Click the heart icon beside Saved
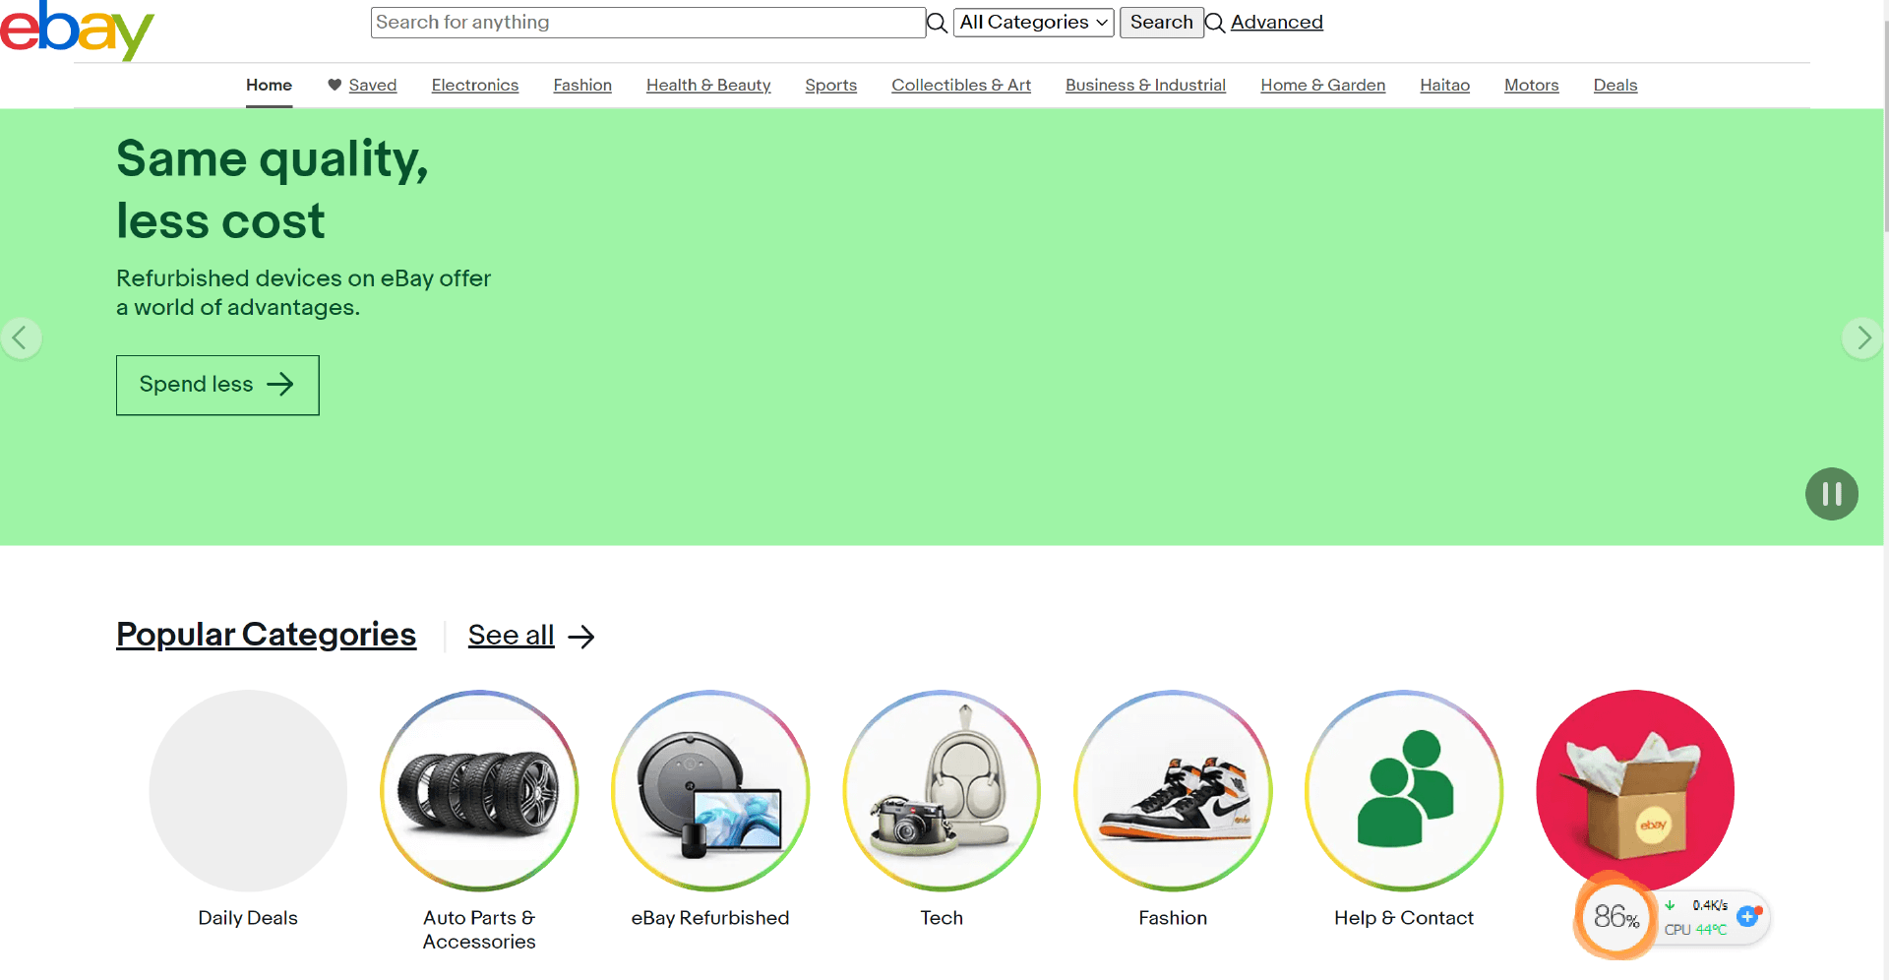This screenshot has width=1889, height=980. (335, 85)
